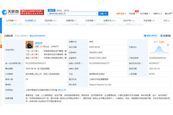Select approval date 2021-01-15
173x115 pixels.
click(x=154, y=68)
